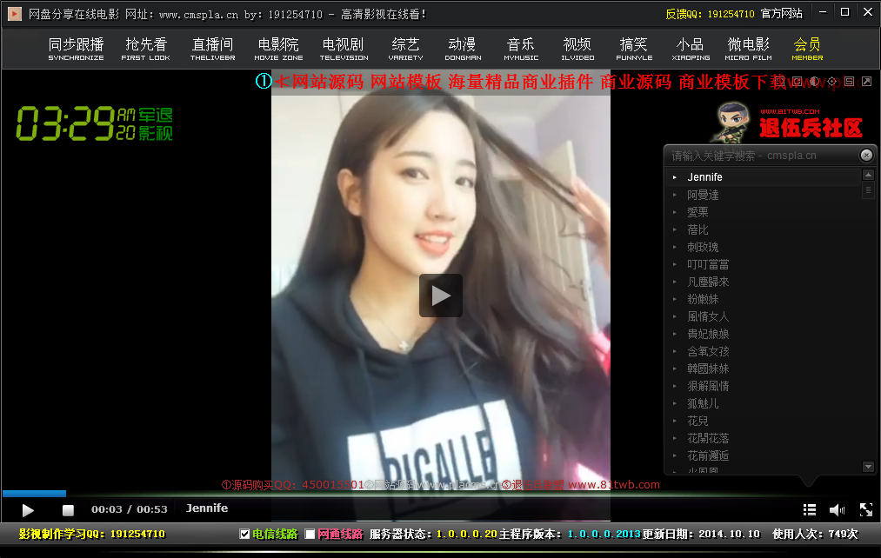Click the crosshair target icon above the logo

click(x=831, y=82)
